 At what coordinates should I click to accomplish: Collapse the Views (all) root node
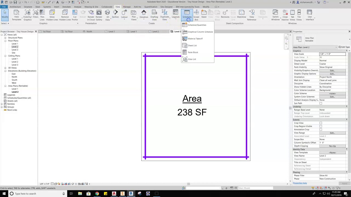click(x=2, y=35)
